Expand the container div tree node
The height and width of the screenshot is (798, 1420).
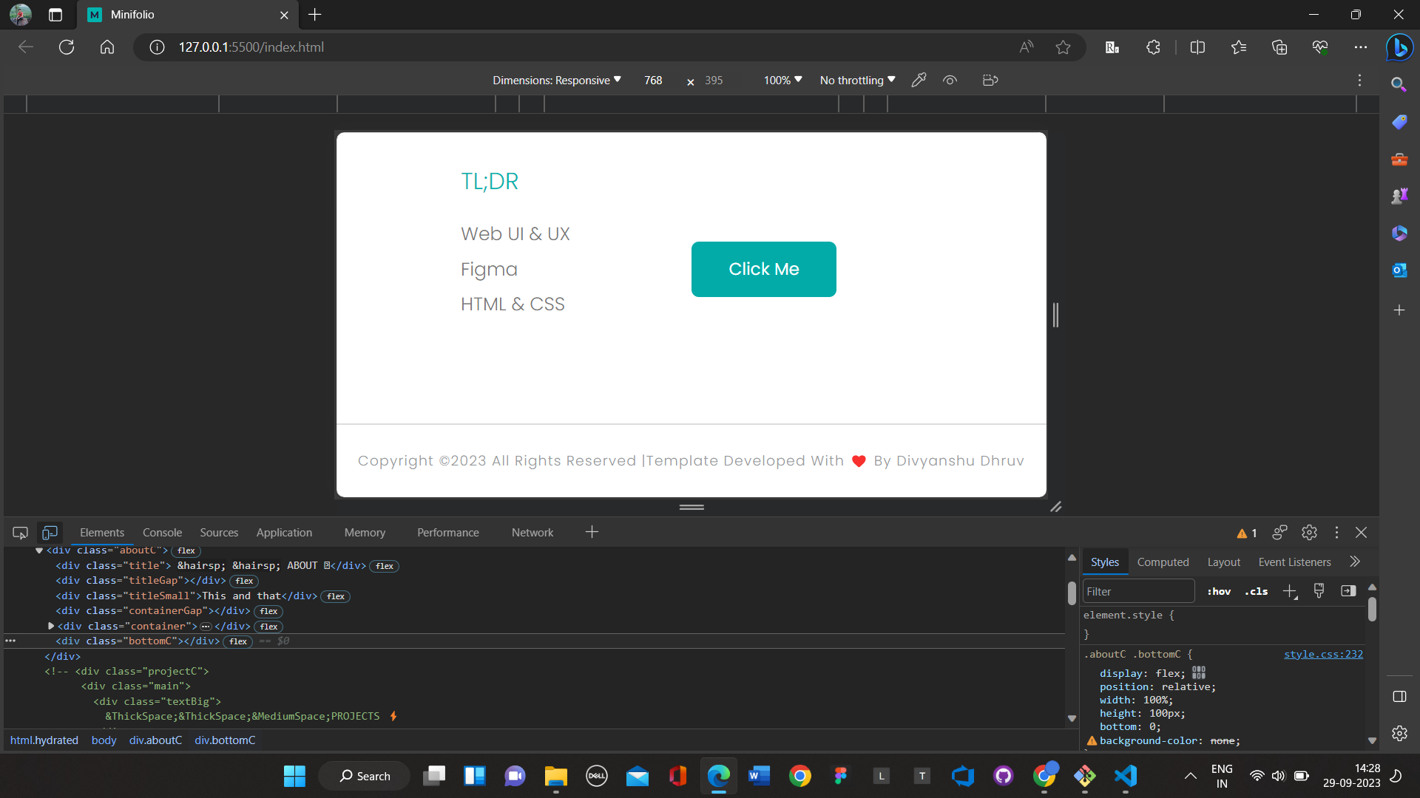[51, 626]
